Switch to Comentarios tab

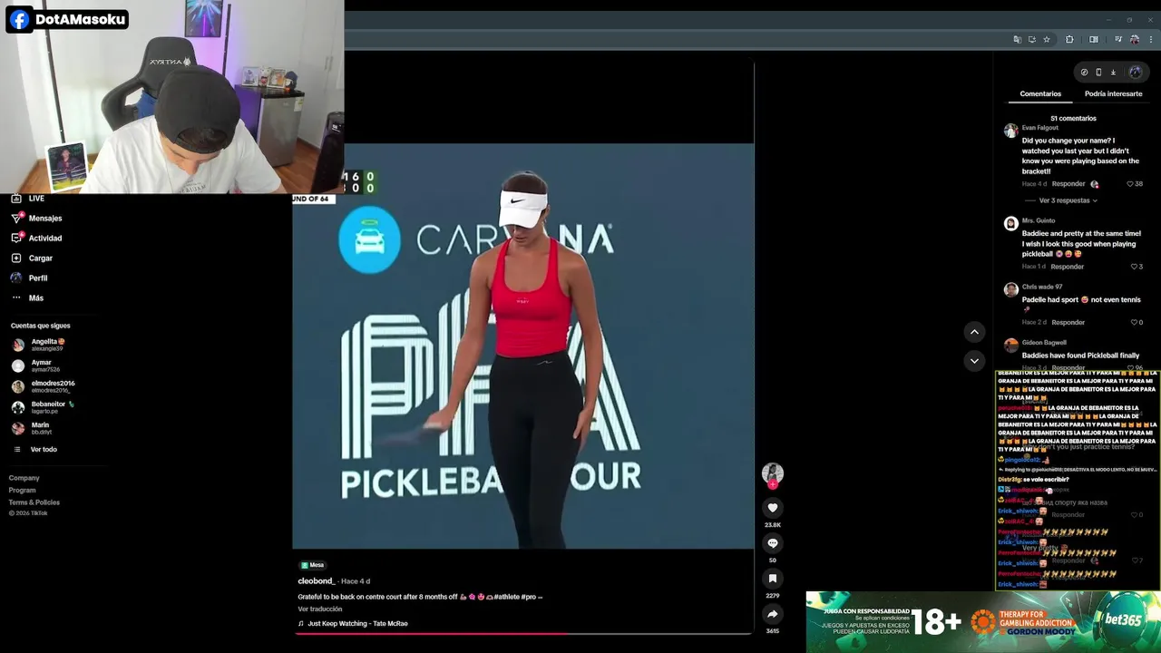pyautogui.click(x=1040, y=93)
